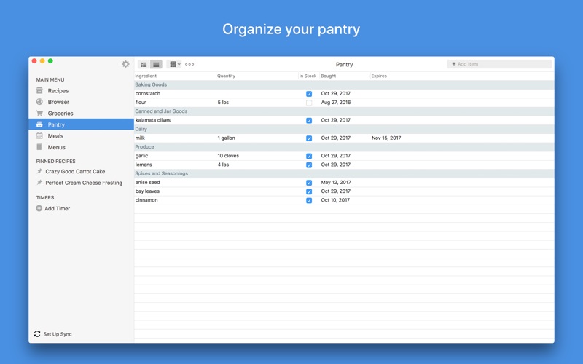Image resolution: width=583 pixels, height=364 pixels.
Task: Uncheck In Stock for cornstarch
Action: click(x=309, y=94)
